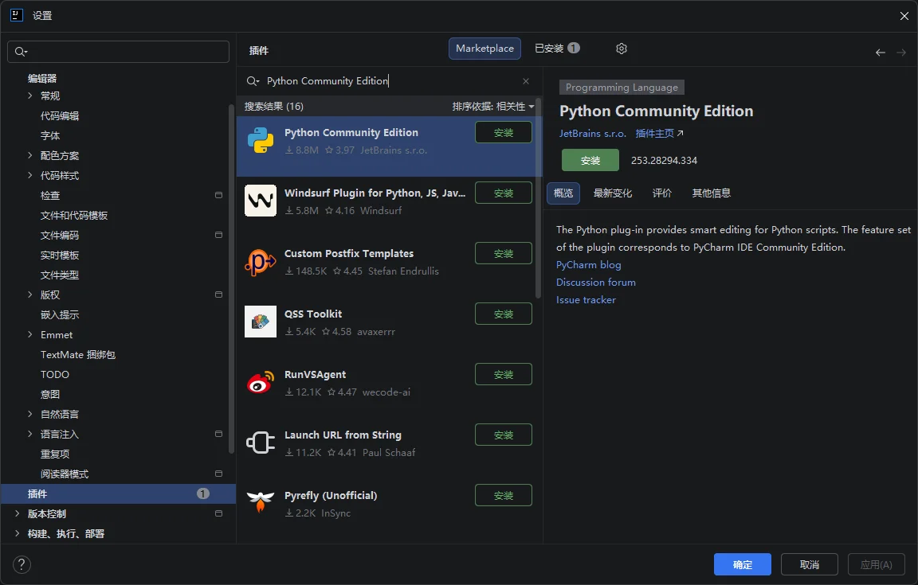Viewport: 918px width, 585px height.
Task: Expand the 版本控制 settings section
Action: [18, 513]
